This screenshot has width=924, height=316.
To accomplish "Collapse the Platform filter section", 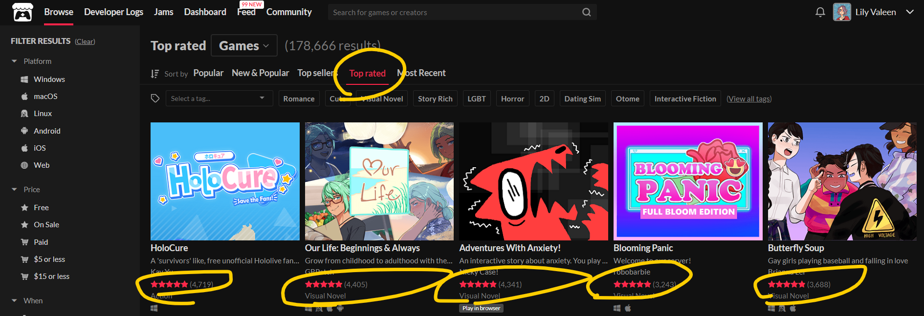I will pyautogui.click(x=14, y=61).
